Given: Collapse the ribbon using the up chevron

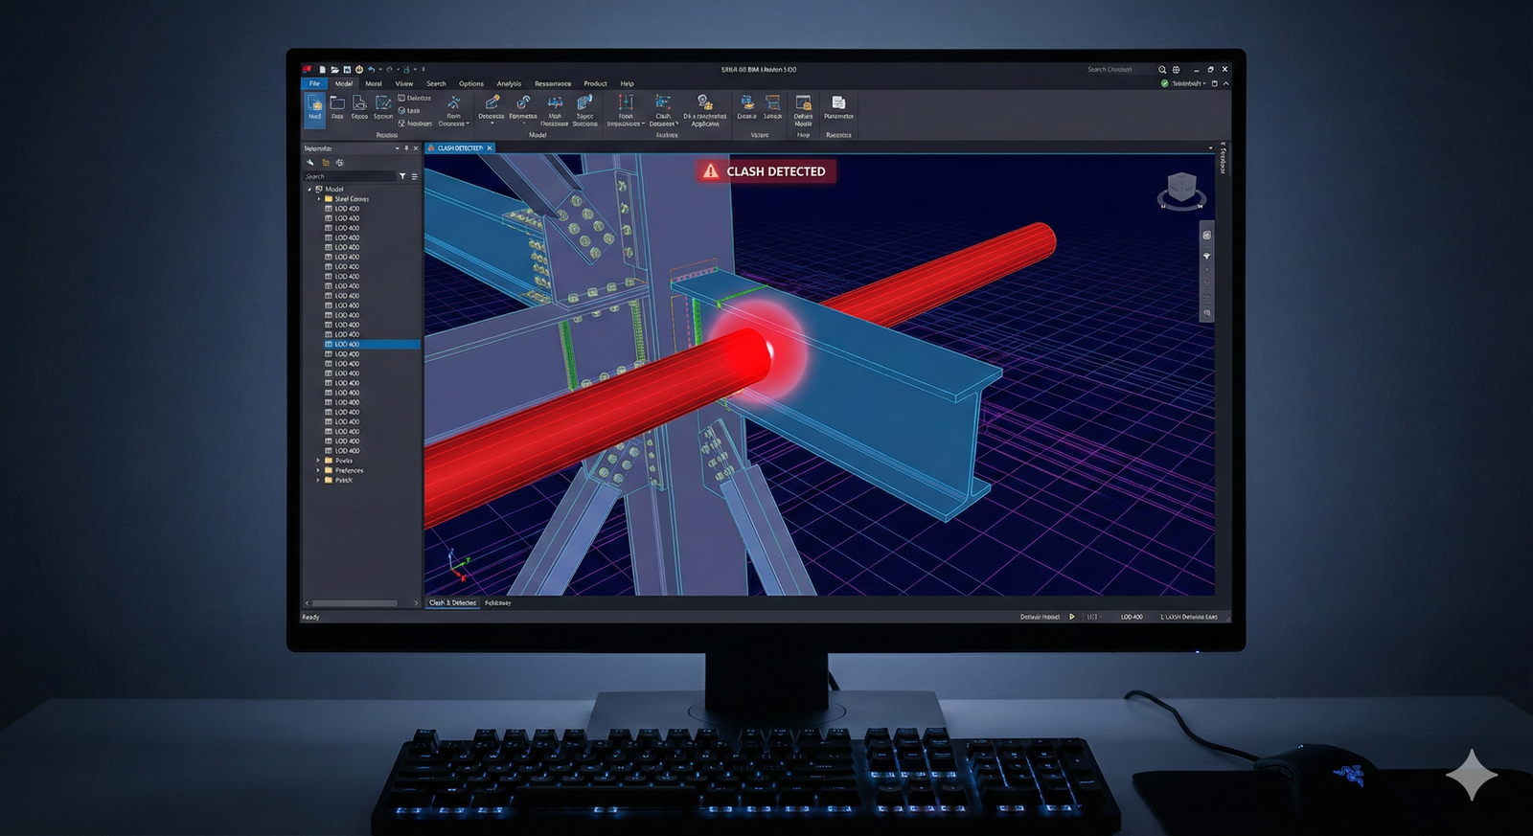Looking at the screenshot, I should 1225,83.
